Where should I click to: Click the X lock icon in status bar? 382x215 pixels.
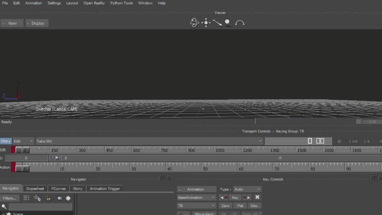[359, 122]
